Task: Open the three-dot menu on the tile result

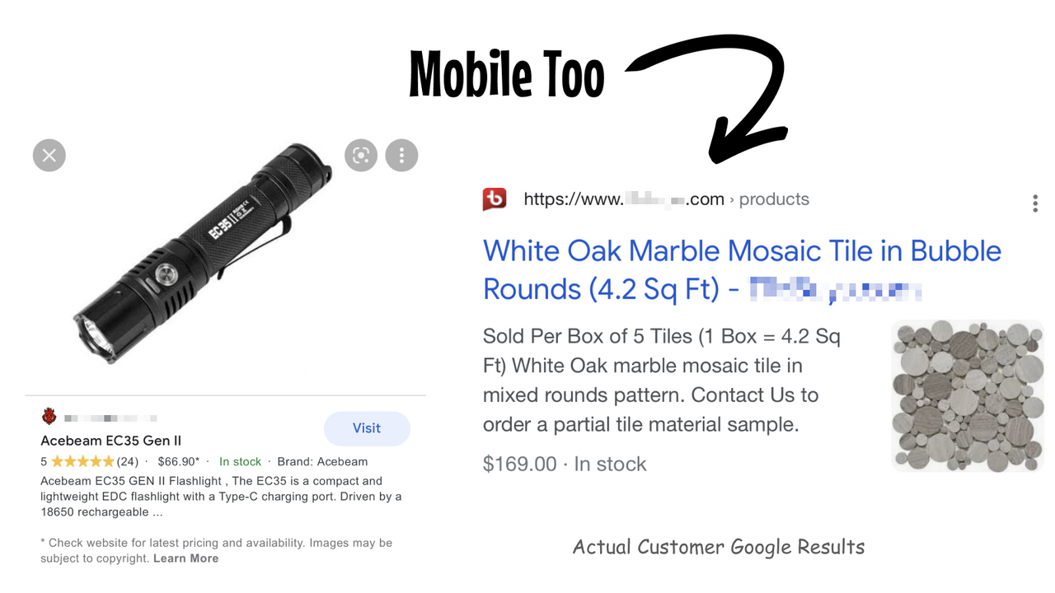Action: pos(1034,203)
